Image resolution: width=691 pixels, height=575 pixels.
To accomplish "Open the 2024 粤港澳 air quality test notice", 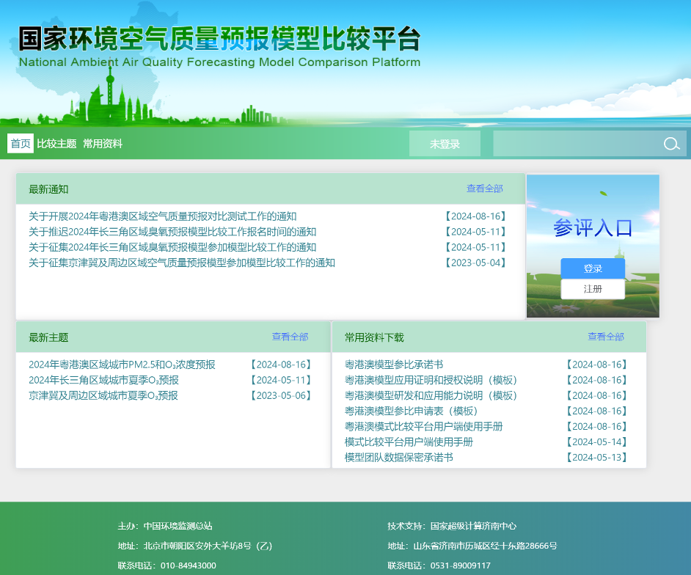I will [x=163, y=216].
